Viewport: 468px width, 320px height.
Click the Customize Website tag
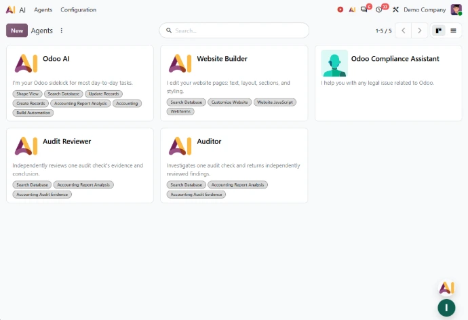coord(229,102)
